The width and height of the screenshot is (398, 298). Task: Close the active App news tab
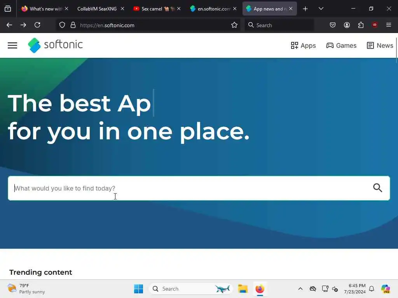pyautogui.click(x=291, y=9)
